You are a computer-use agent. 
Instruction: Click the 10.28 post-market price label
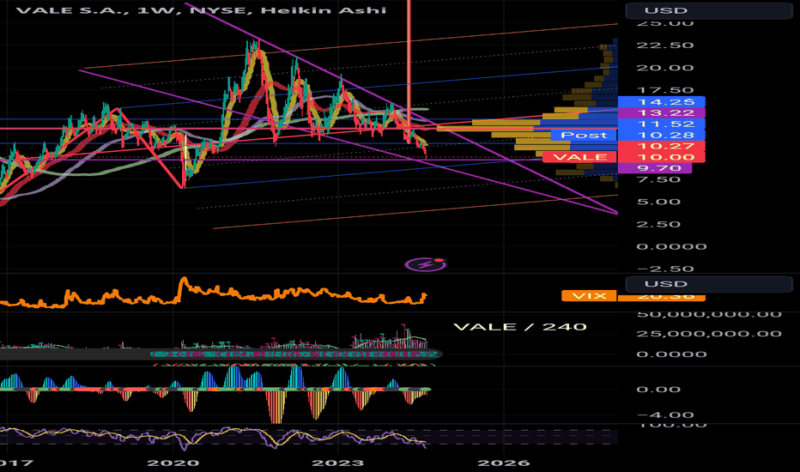pos(661,136)
